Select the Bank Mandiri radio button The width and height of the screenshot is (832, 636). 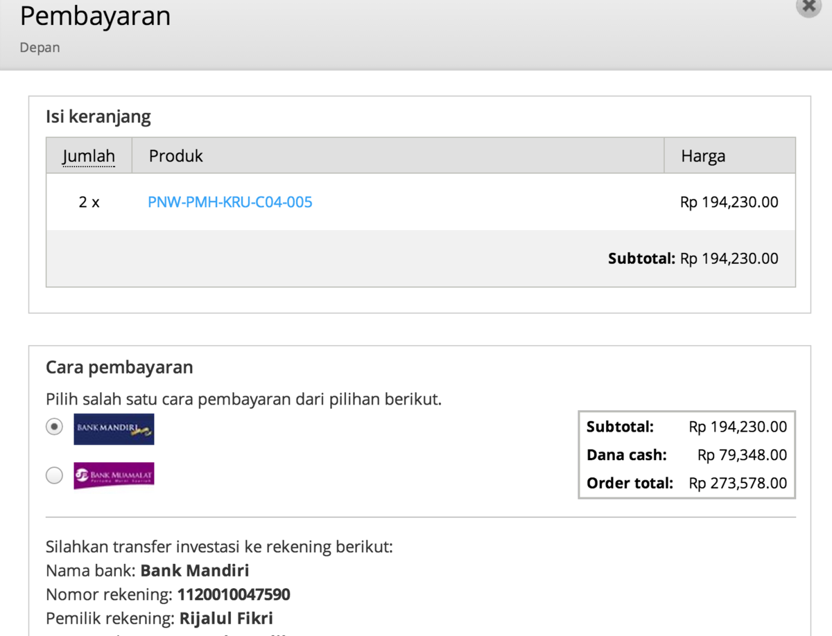pos(54,427)
